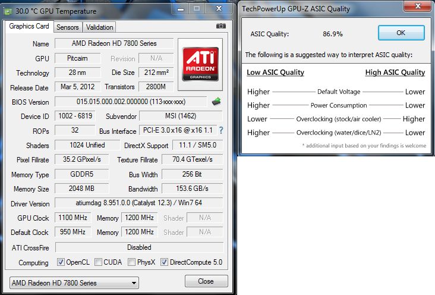Click the Memory Size field 2048 MB
Image resolution: width=435 pixels, height=295 pixels.
click(x=82, y=189)
